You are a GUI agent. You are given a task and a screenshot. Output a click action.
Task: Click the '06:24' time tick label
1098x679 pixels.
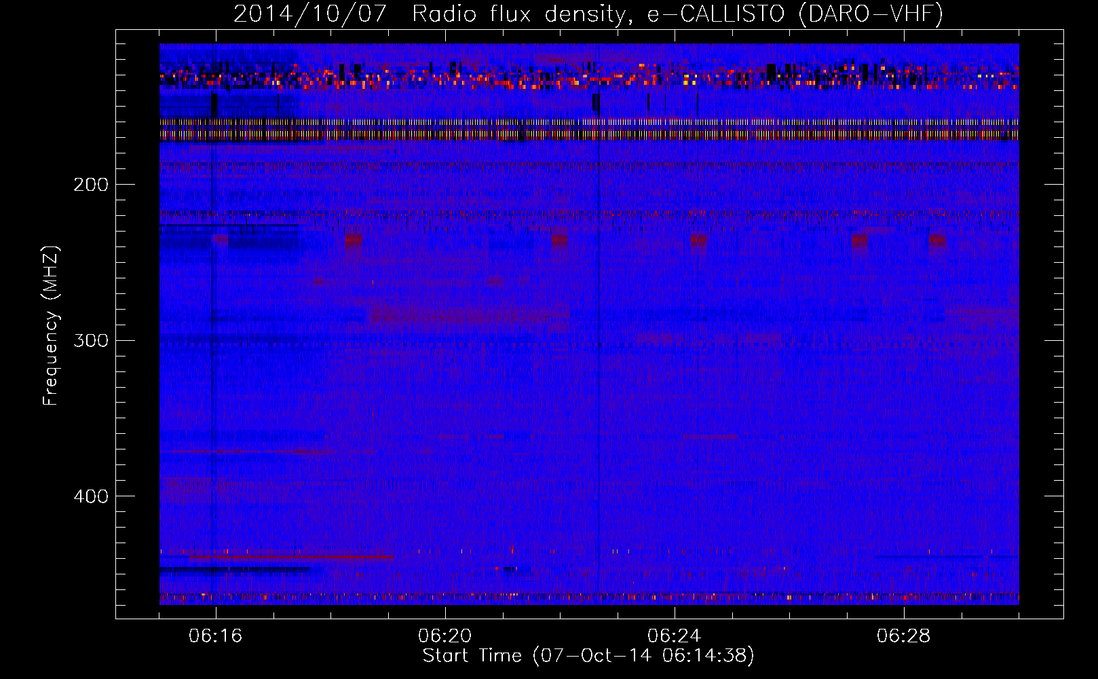(x=675, y=636)
